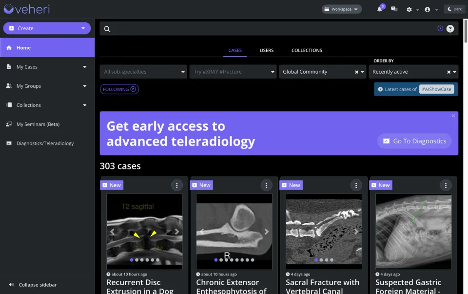The height and width of the screenshot is (294, 468).
Task: Click the search magnifier icon
Action: (x=107, y=29)
